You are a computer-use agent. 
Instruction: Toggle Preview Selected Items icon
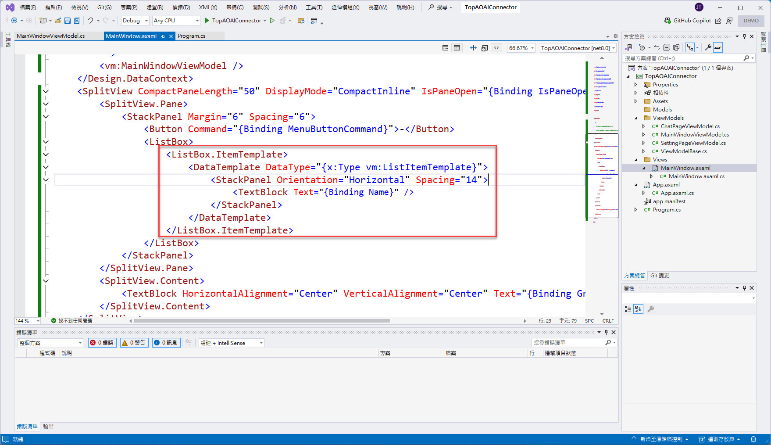coord(718,47)
